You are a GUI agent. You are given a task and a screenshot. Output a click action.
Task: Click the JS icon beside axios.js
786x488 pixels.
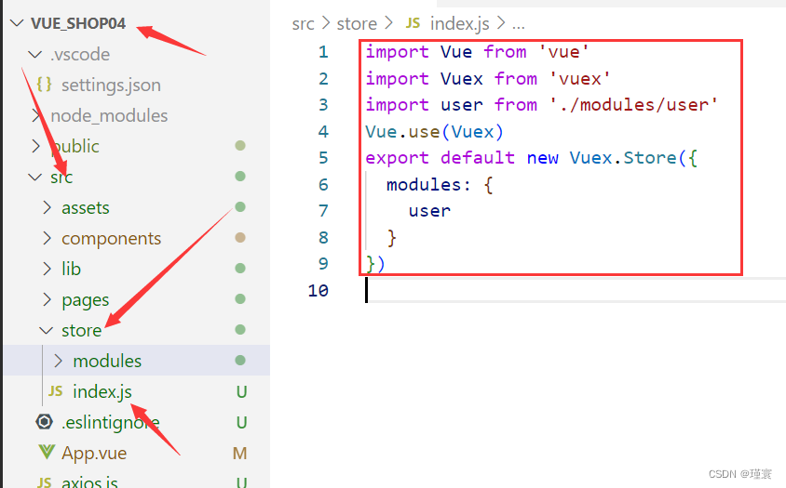click(x=44, y=482)
